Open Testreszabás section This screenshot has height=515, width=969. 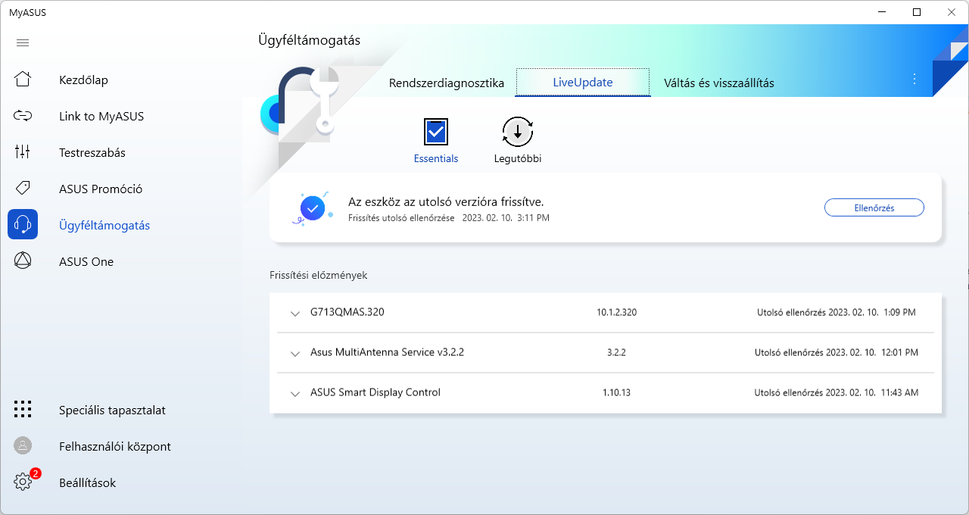click(x=92, y=152)
